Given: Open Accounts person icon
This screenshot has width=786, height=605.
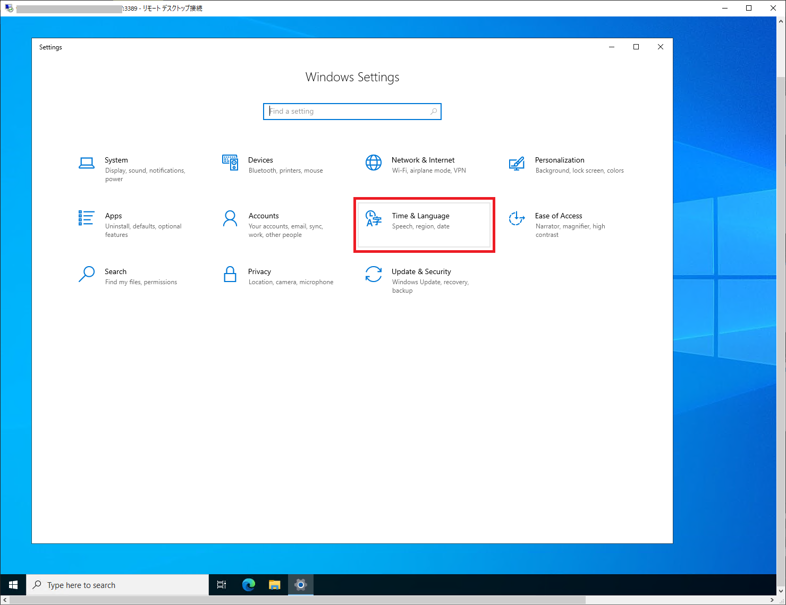Looking at the screenshot, I should pyautogui.click(x=230, y=218).
